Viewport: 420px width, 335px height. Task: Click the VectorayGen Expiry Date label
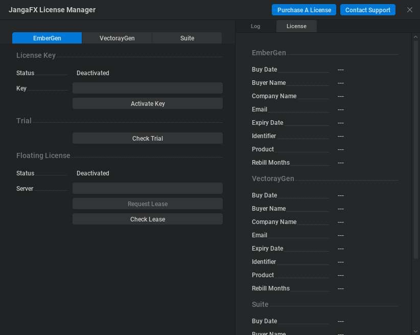(x=267, y=249)
